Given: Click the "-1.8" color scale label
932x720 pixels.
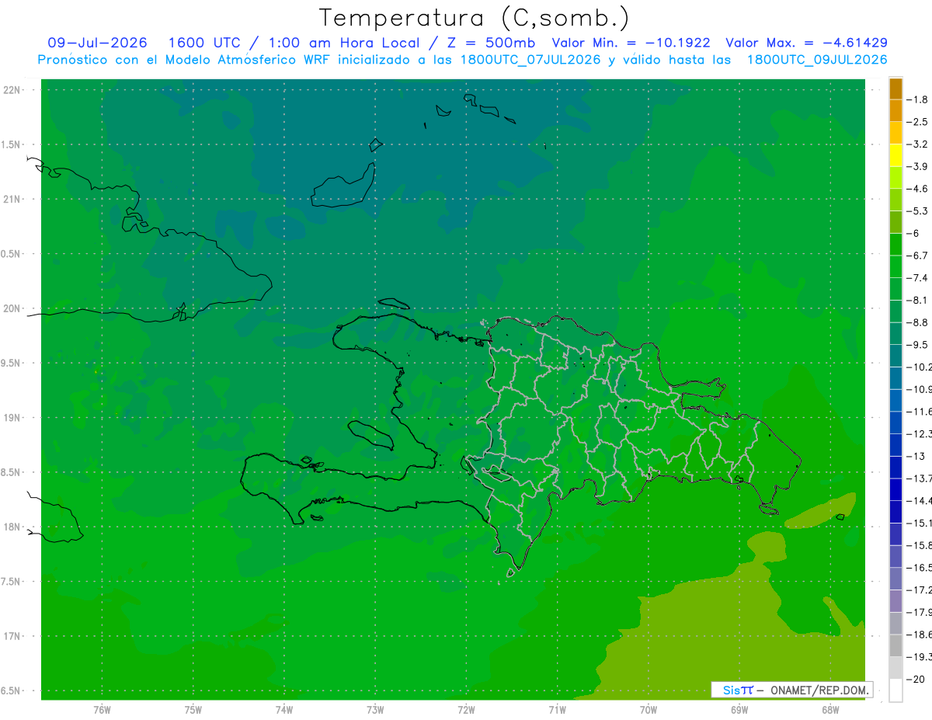Looking at the screenshot, I should [x=918, y=99].
